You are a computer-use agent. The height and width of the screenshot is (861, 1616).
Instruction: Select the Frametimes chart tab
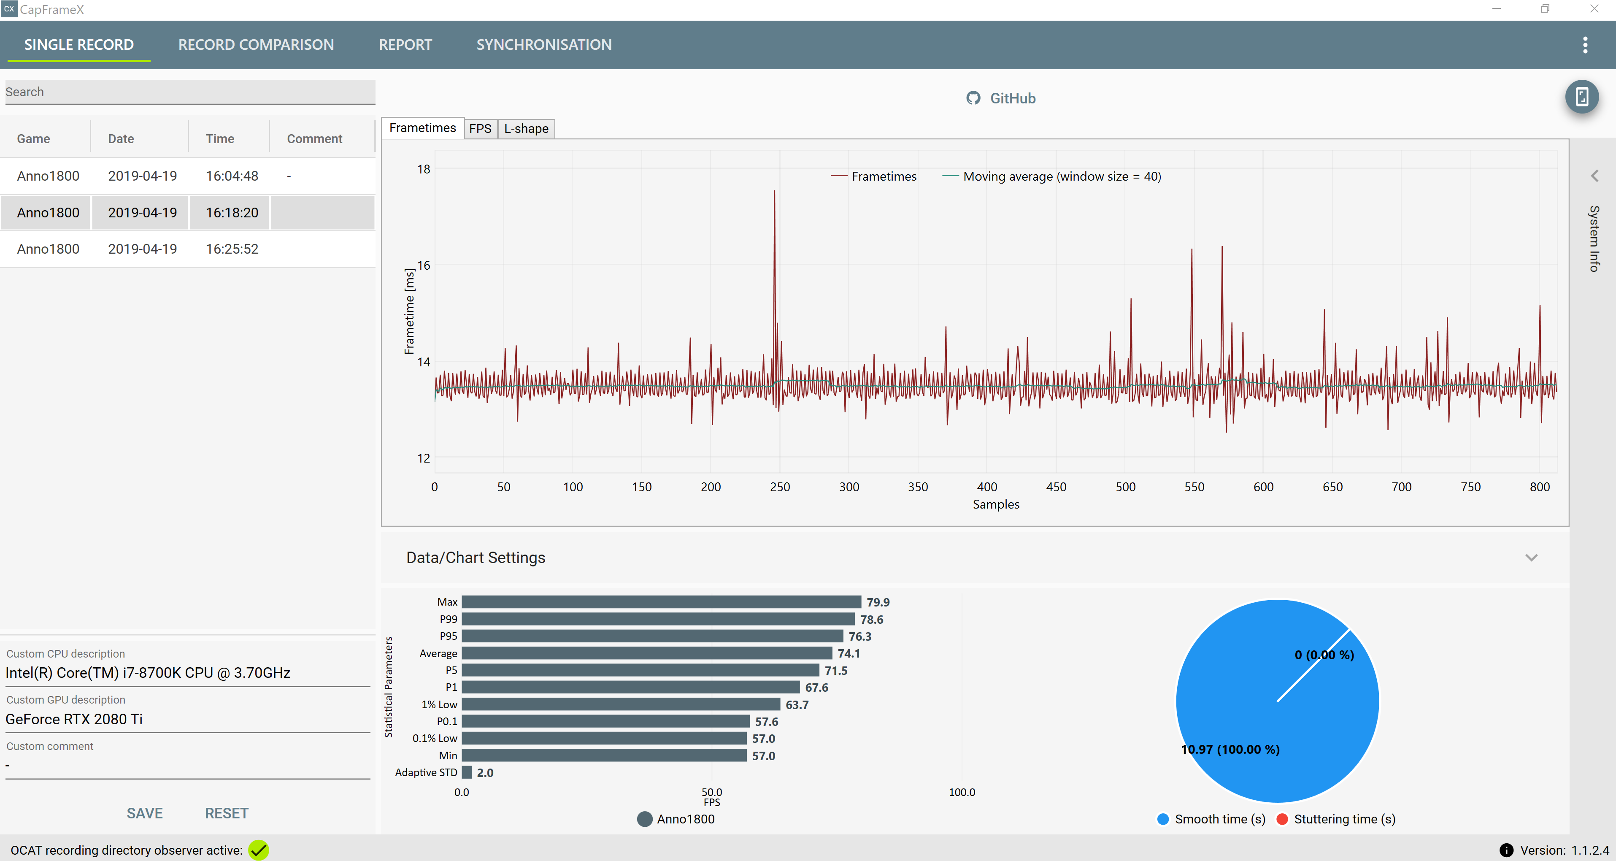point(422,128)
